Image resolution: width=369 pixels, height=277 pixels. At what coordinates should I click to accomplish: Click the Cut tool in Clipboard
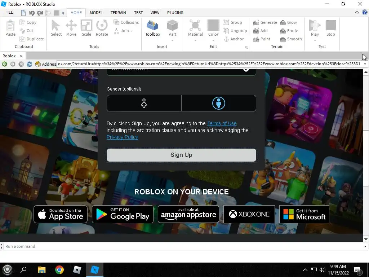[27, 31]
